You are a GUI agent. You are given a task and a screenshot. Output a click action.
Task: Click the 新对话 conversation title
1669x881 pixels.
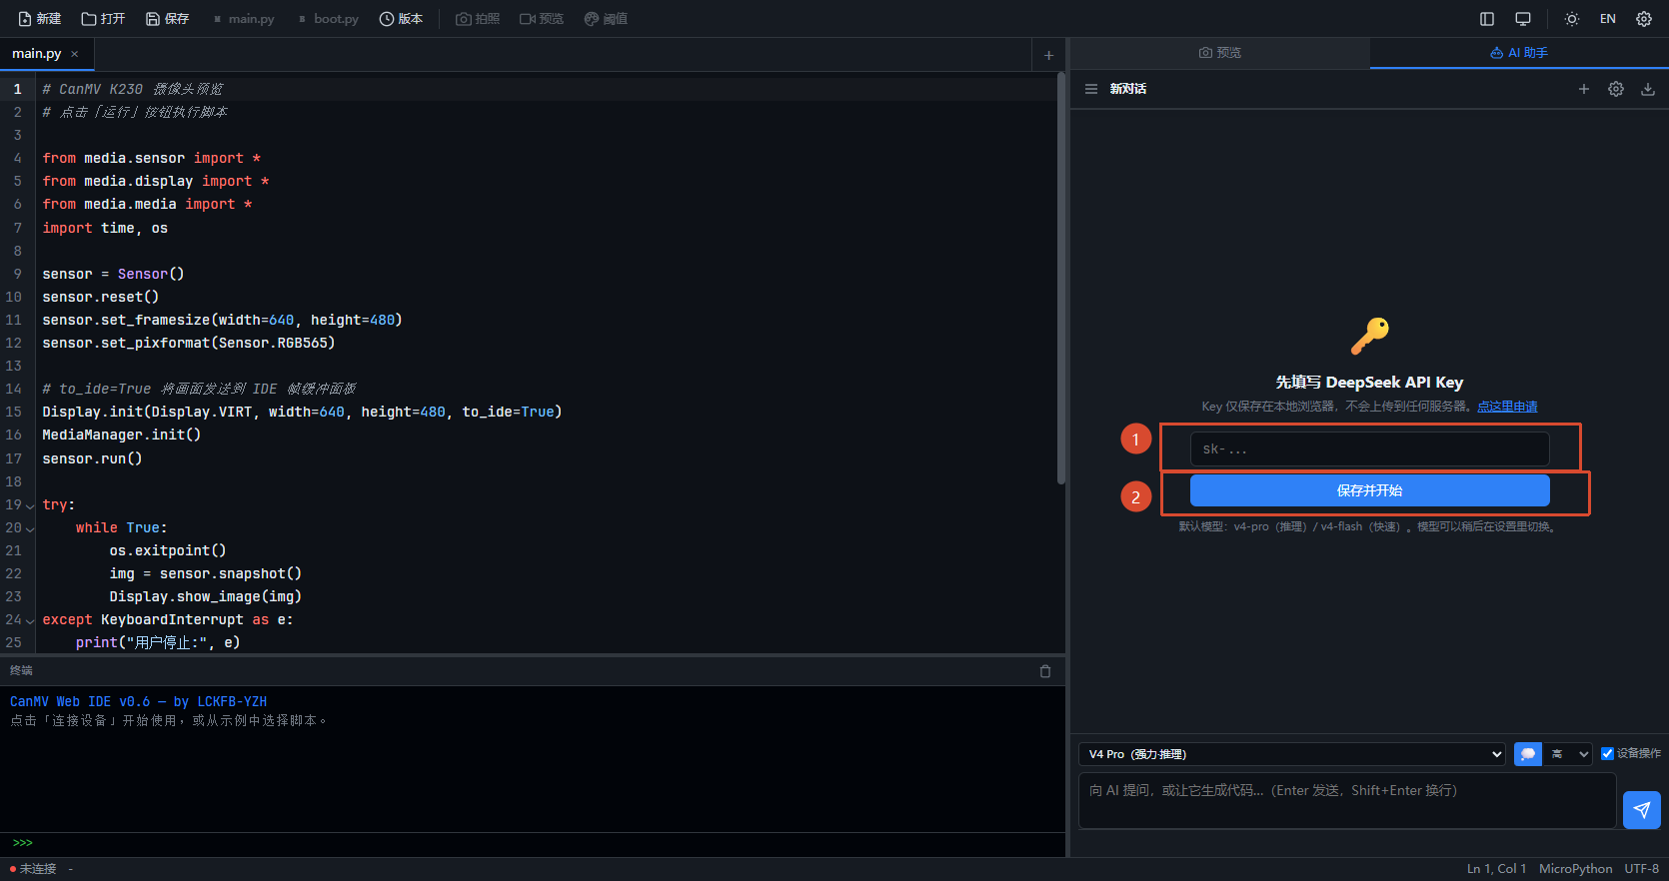tap(1127, 89)
